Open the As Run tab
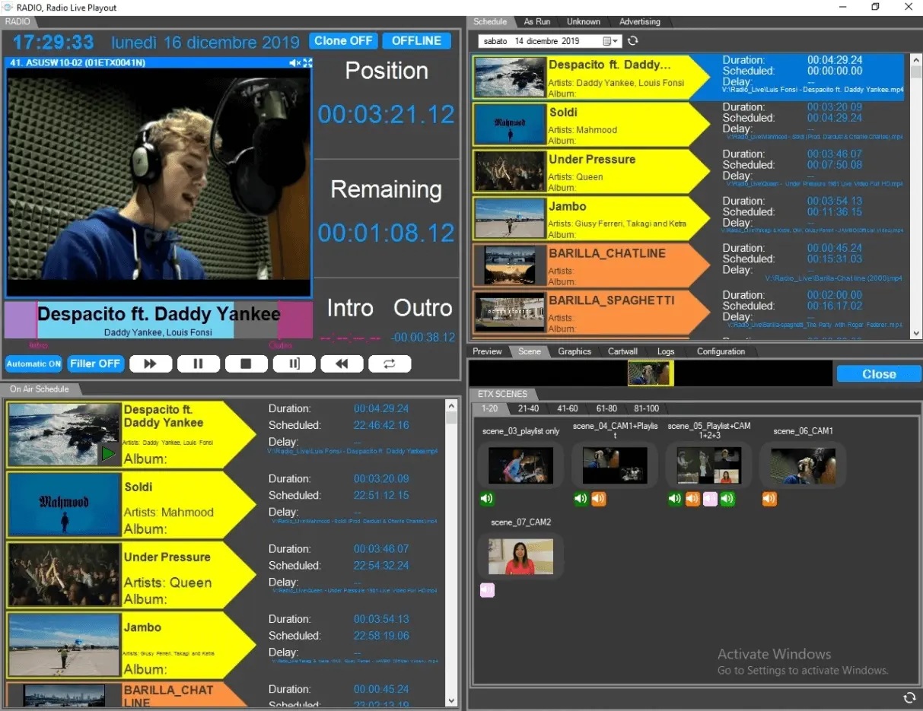Image resolution: width=923 pixels, height=711 pixels. (537, 21)
